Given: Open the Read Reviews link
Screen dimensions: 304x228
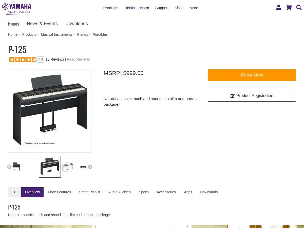Looking at the screenshot, I should [78, 59].
